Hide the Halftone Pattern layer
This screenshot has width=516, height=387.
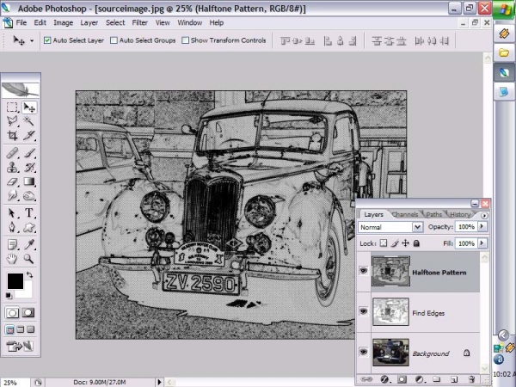tap(363, 271)
